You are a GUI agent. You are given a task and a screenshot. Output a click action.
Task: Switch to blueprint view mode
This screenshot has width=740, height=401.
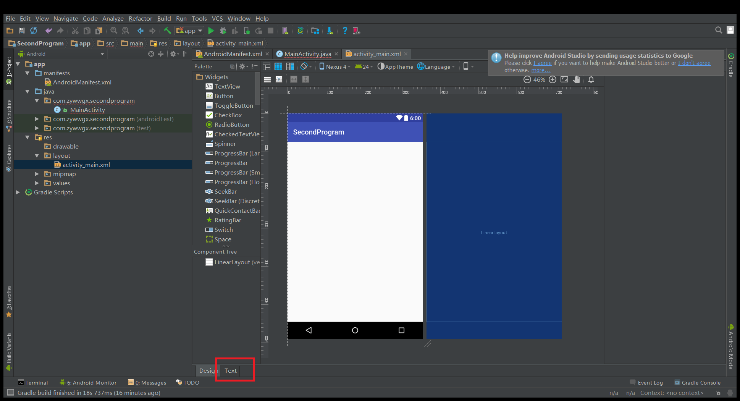[278, 66]
